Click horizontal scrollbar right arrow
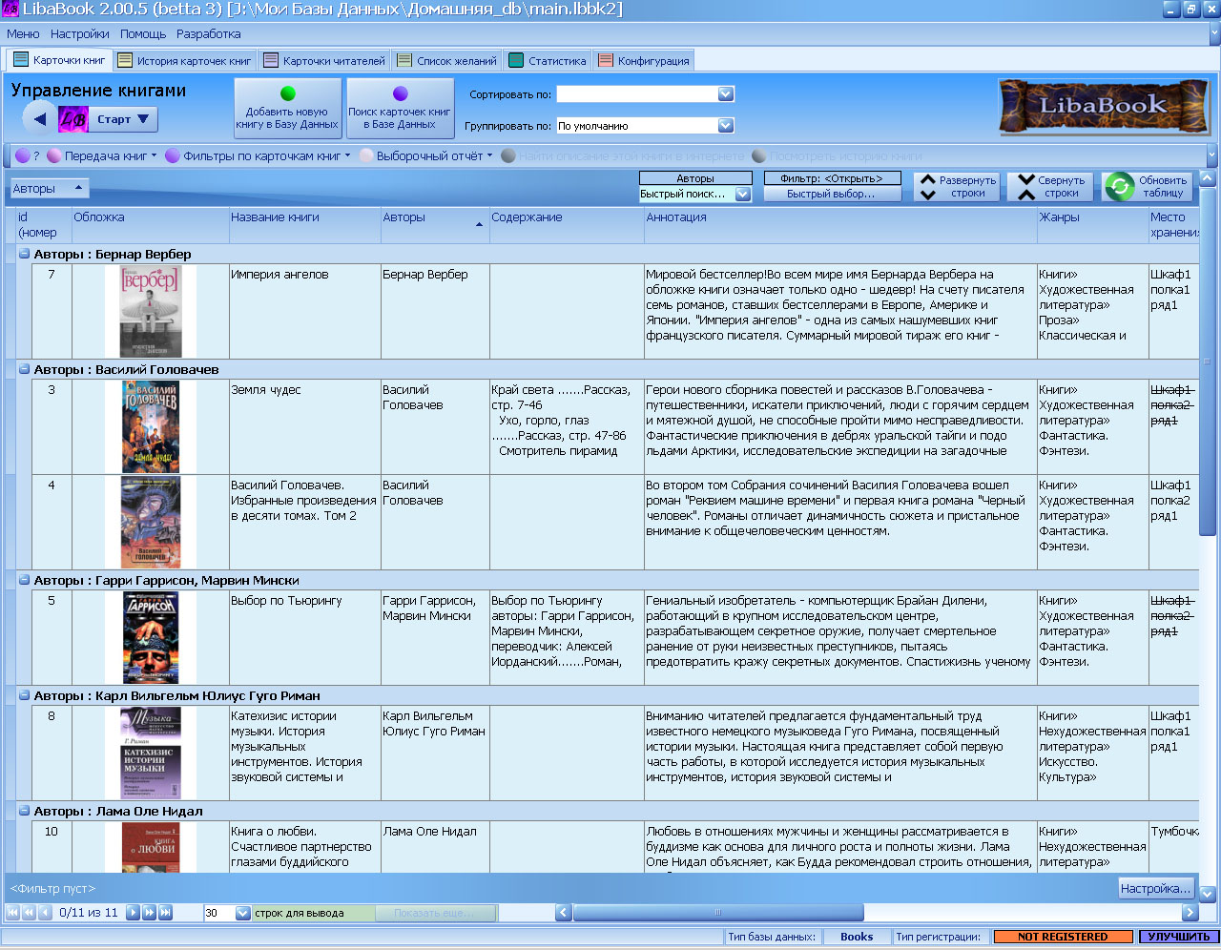The width and height of the screenshot is (1221, 950). tap(1189, 913)
